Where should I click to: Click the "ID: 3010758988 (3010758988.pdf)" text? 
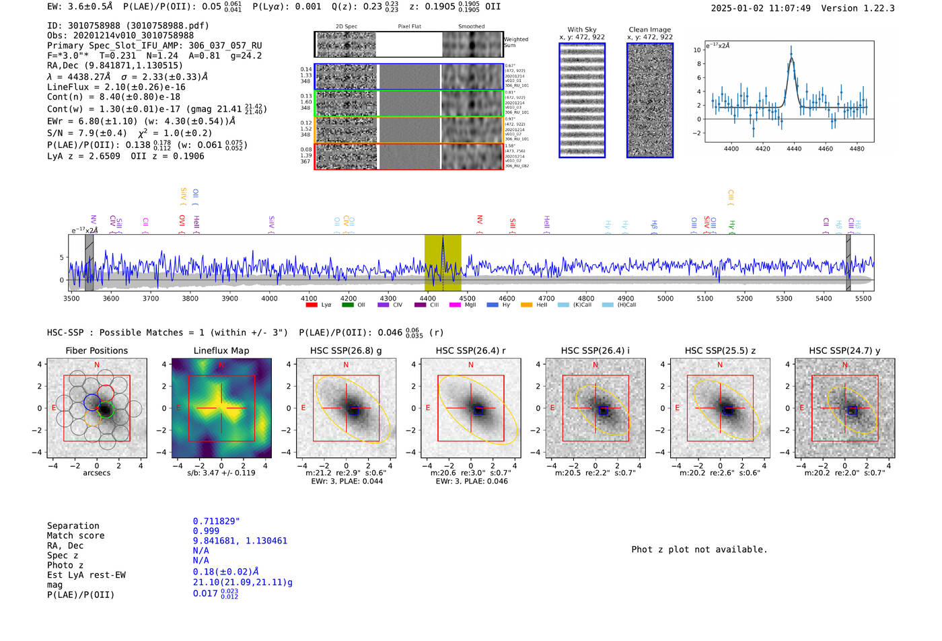click(x=128, y=26)
